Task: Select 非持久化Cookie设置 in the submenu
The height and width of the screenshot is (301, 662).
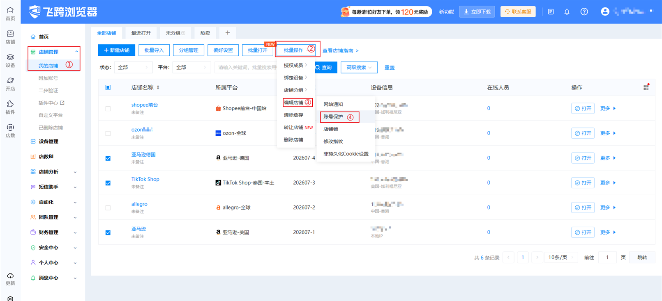Action: pos(346,154)
